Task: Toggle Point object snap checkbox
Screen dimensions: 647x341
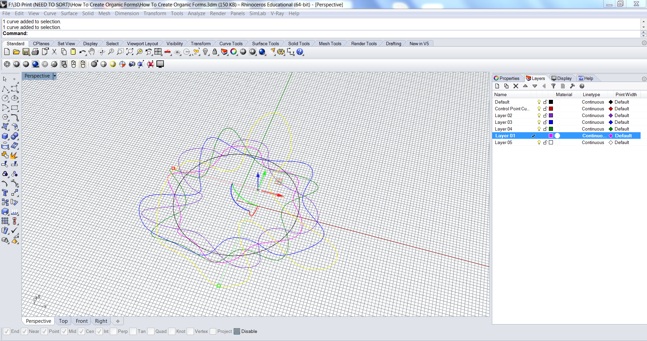Action: point(44,331)
